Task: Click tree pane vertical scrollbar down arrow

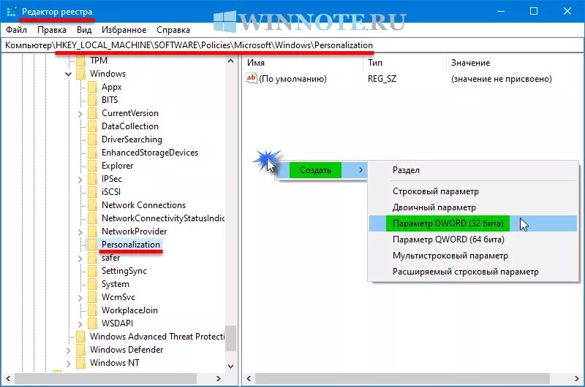Action: point(230,367)
